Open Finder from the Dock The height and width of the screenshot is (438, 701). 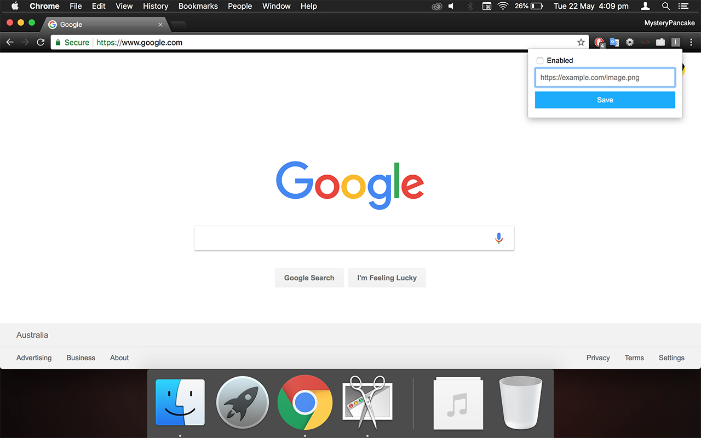coord(180,402)
